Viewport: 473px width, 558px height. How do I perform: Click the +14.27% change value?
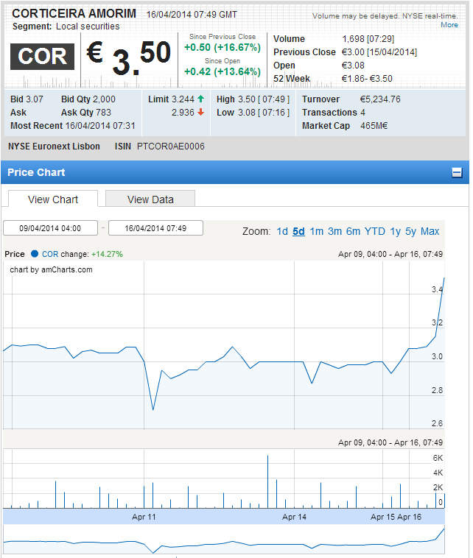click(x=107, y=254)
